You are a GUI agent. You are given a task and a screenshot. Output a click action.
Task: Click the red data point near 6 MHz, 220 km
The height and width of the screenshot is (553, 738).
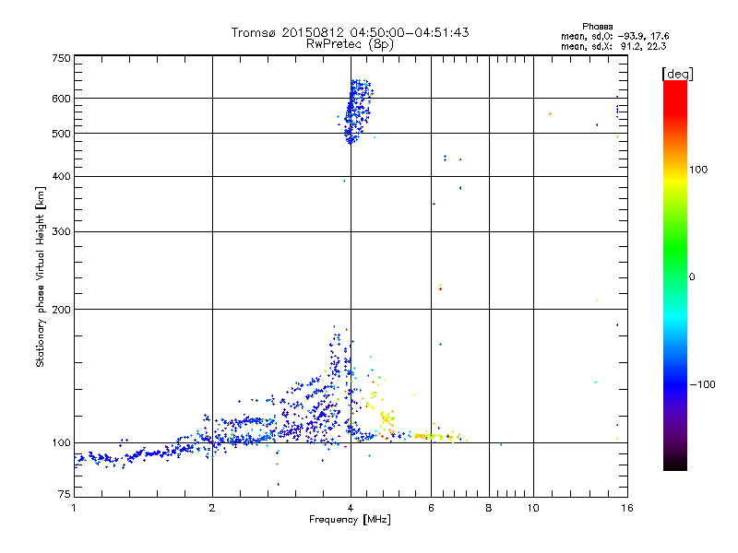click(440, 289)
